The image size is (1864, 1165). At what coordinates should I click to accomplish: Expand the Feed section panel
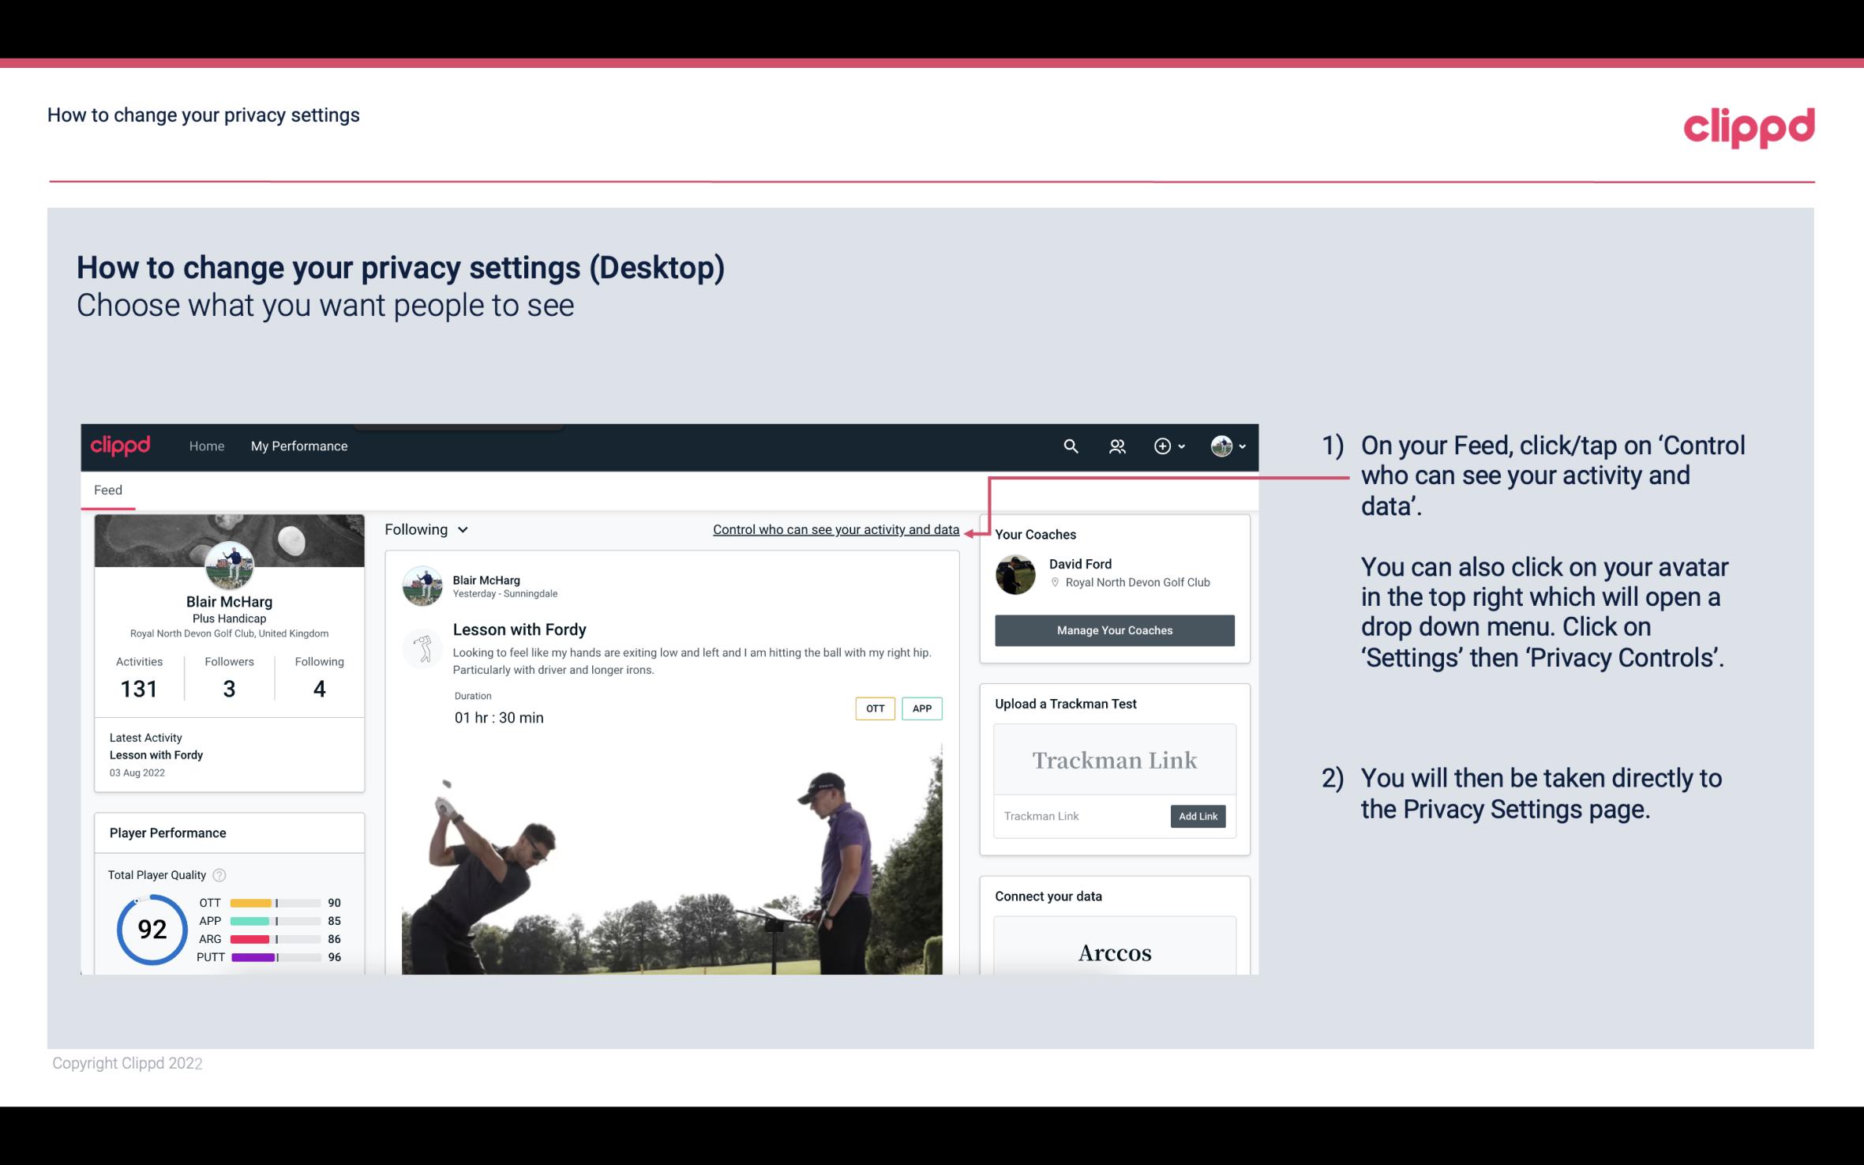pos(107,489)
